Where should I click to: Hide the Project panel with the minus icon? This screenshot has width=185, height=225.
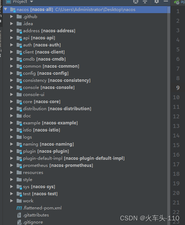166,1
